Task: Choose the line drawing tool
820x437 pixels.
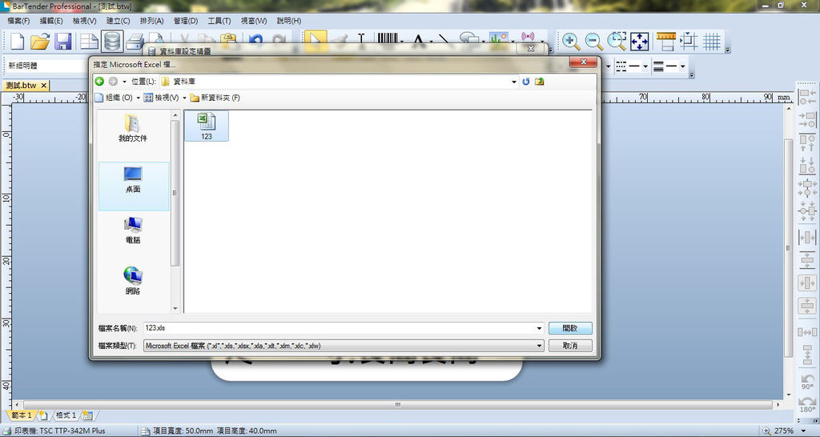Action: (444, 41)
